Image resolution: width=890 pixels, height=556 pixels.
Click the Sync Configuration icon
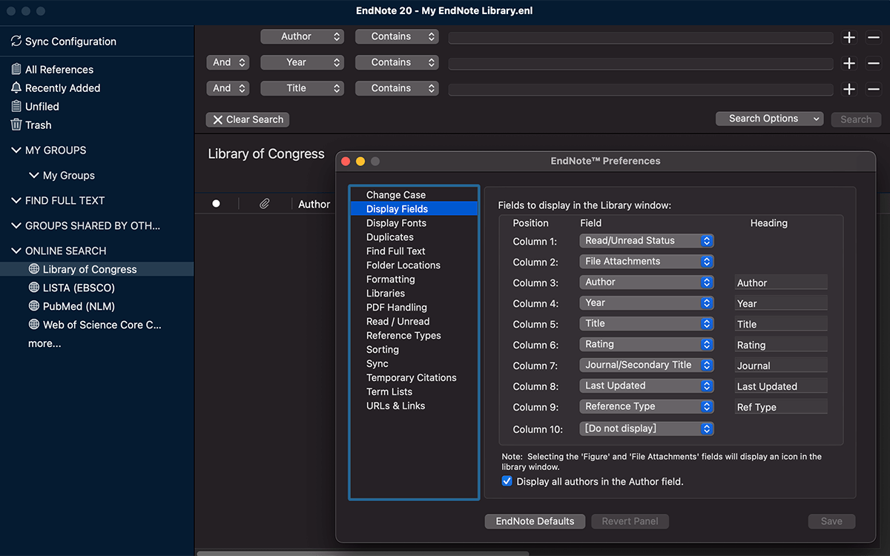16,42
